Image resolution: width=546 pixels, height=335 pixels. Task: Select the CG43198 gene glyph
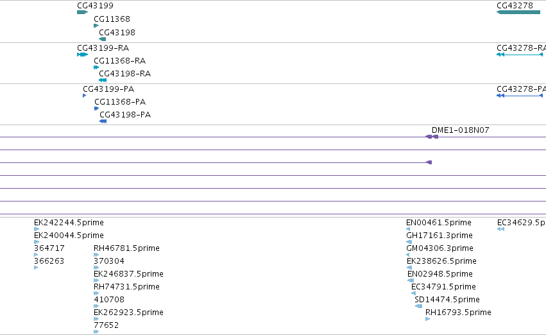[103, 39]
